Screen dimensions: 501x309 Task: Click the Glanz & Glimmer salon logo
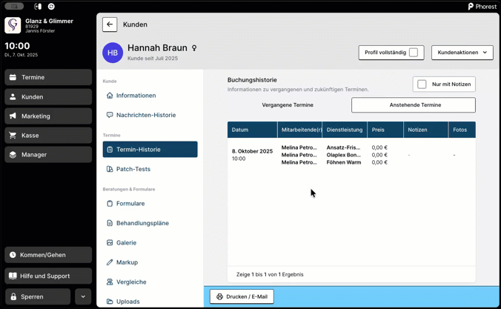pos(13,25)
